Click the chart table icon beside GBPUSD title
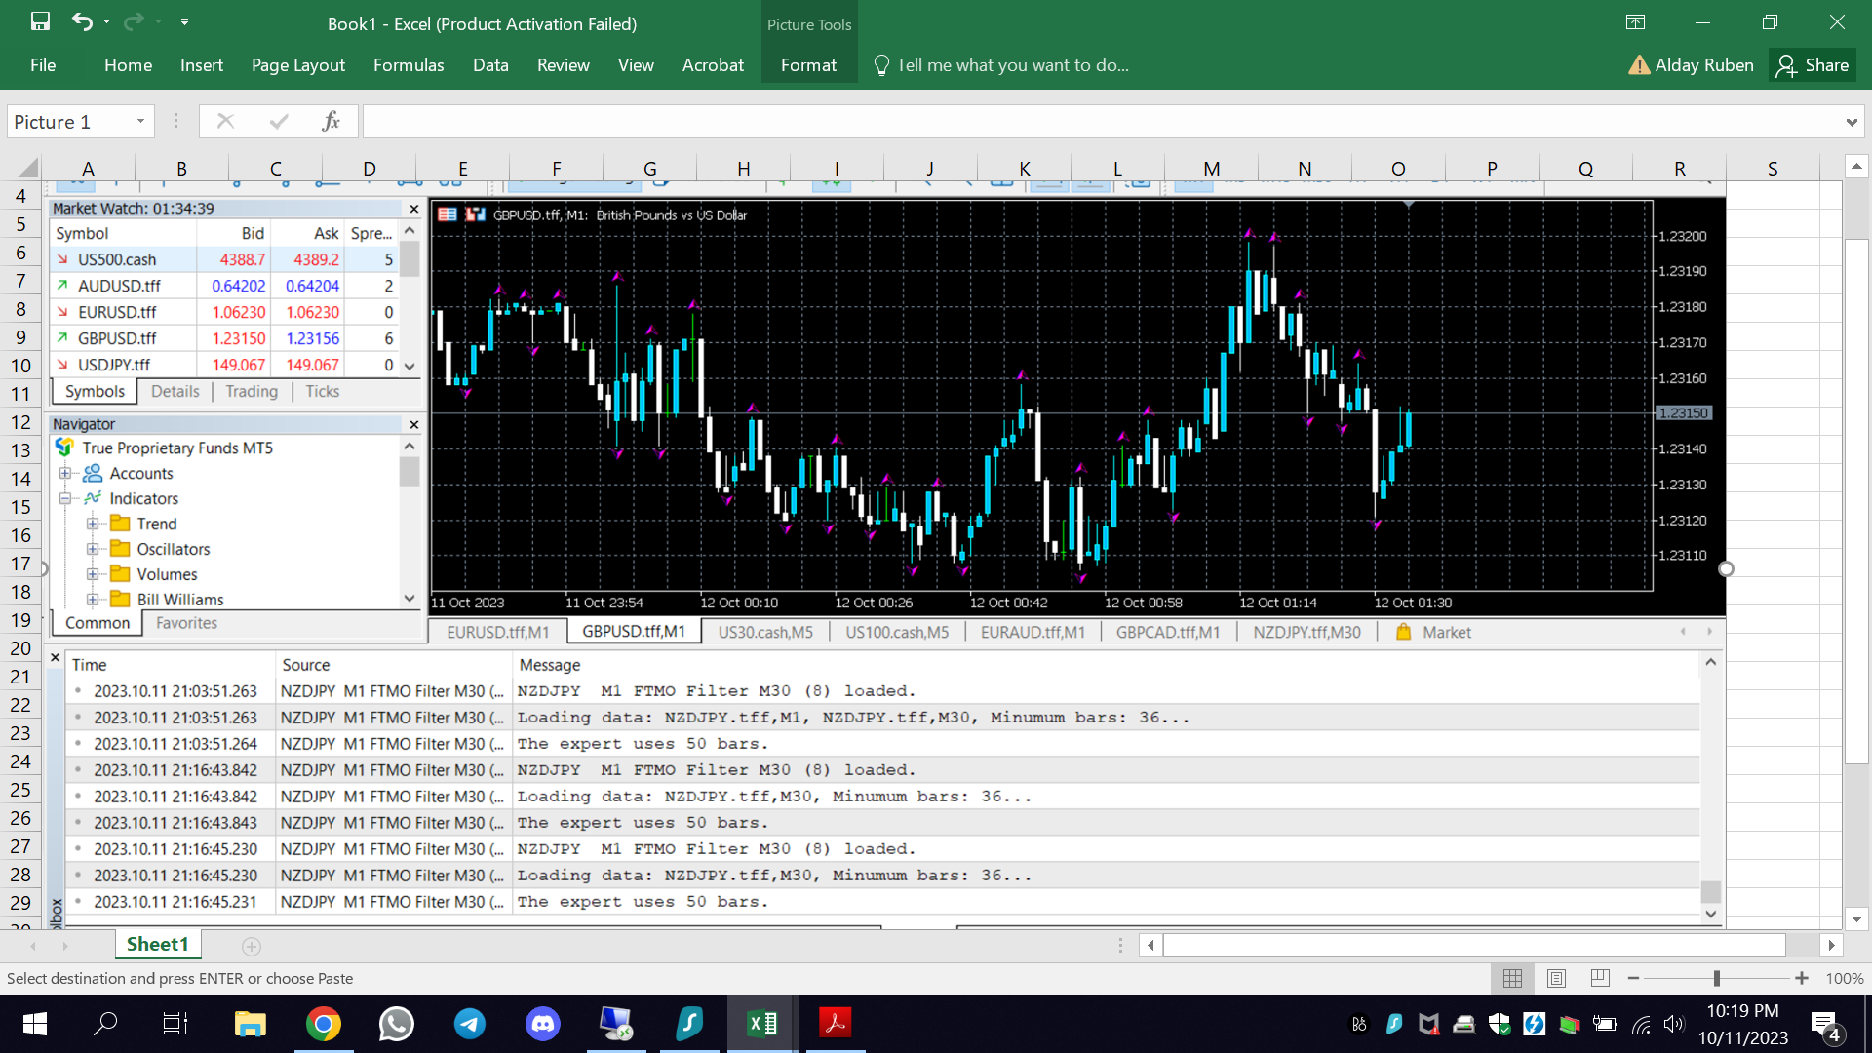The height and width of the screenshot is (1053, 1872). [x=448, y=214]
